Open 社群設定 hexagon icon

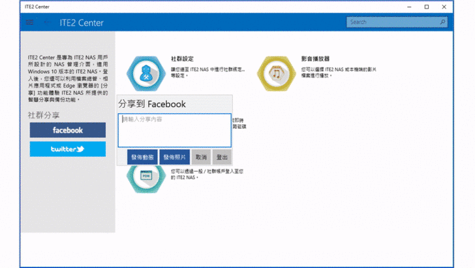coord(146,73)
